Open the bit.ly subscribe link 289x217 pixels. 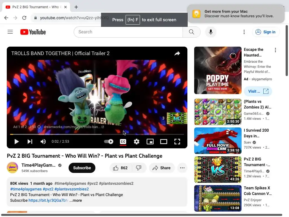(x=48, y=200)
